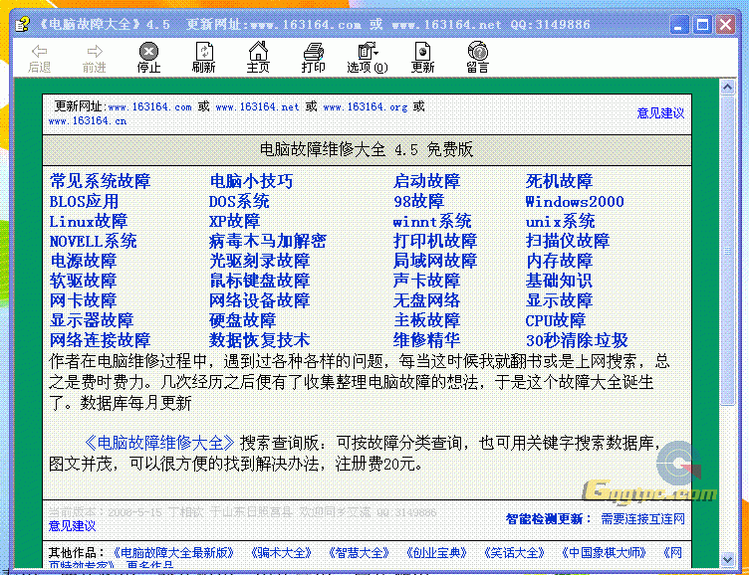Screen dimensions: 749x575
Task: Click the 30秒清除垃圾 link
Action: pyautogui.click(x=577, y=340)
